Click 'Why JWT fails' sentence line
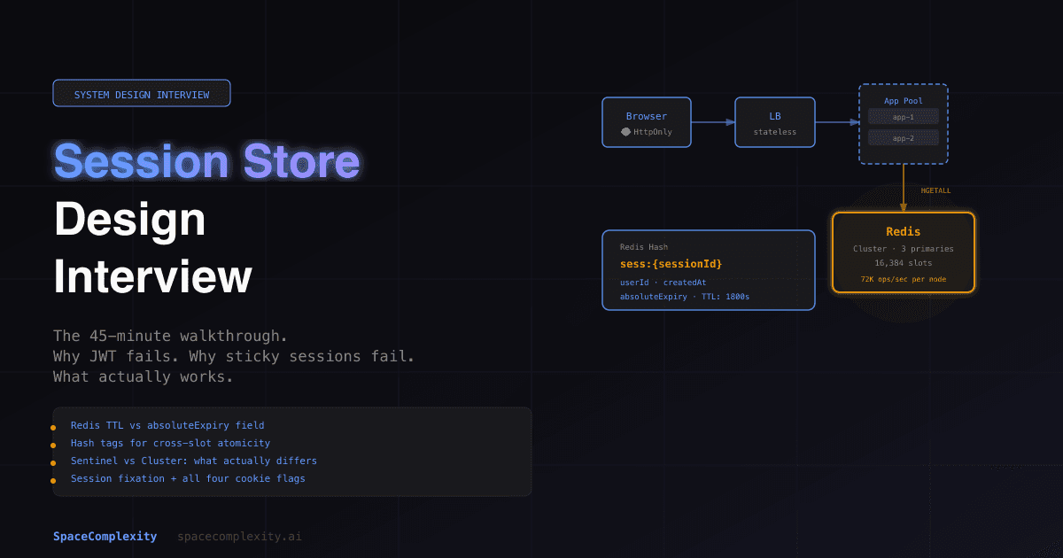Screen dimensions: 1063x558 234,357
